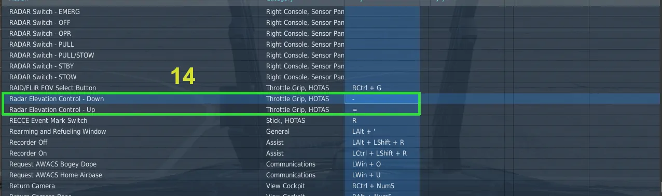
Task: Select Request AWACS Bogey Dope row
Action: [331, 164]
